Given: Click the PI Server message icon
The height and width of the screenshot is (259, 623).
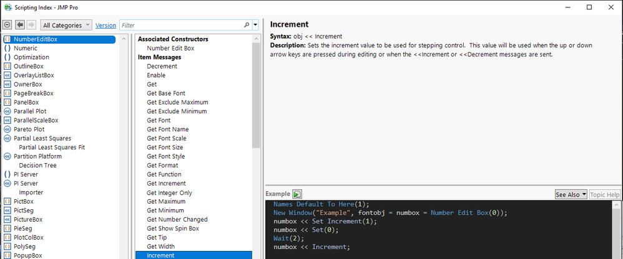Looking at the screenshot, I should click(7, 184).
